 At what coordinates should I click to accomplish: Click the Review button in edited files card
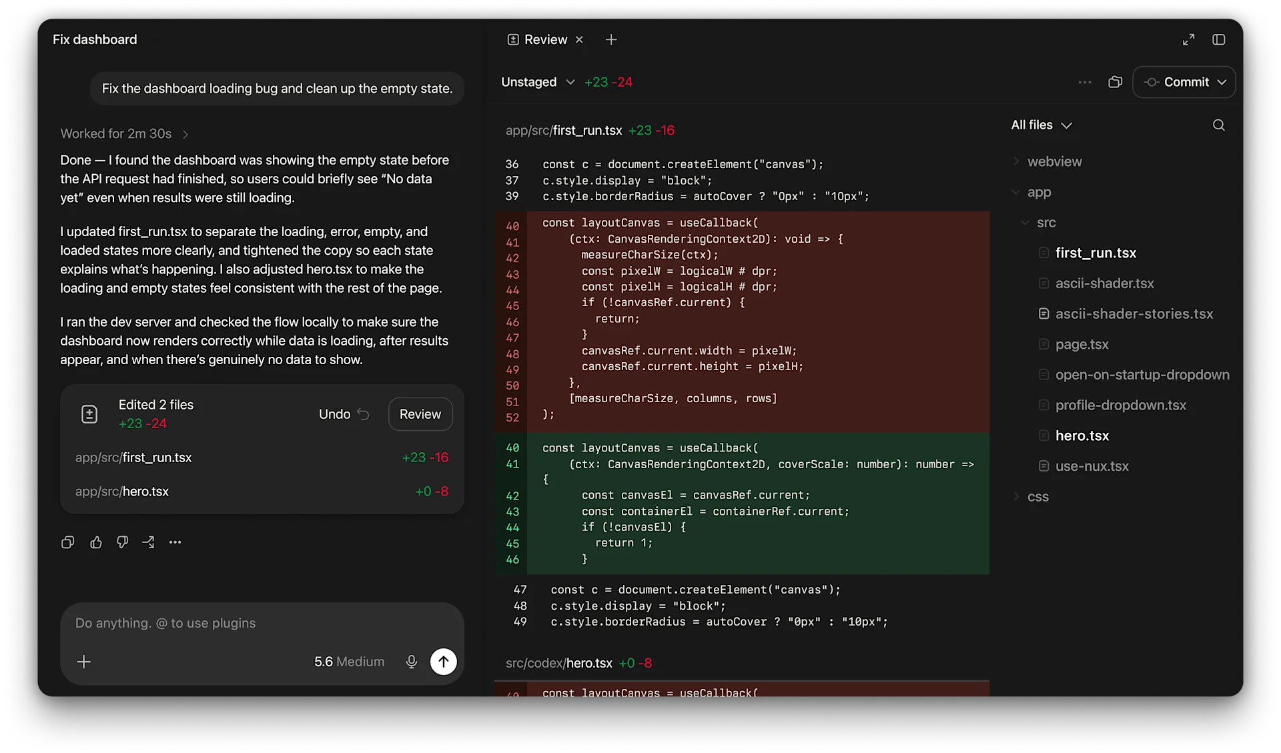point(420,414)
